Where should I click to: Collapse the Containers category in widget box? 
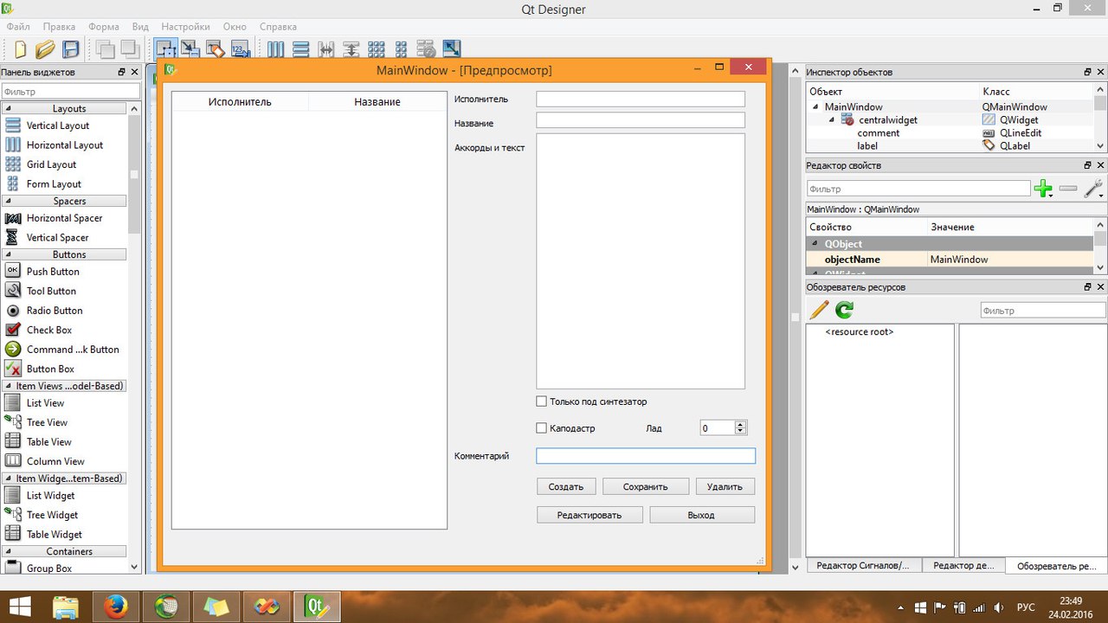(9, 551)
